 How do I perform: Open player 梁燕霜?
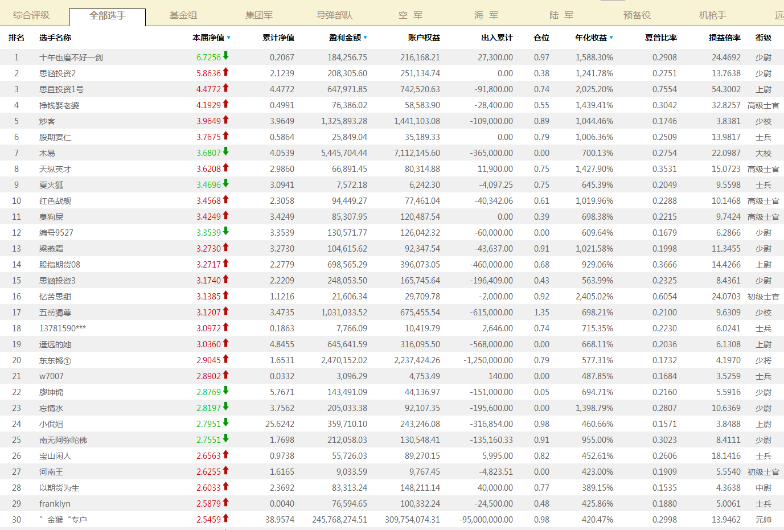tap(51, 249)
